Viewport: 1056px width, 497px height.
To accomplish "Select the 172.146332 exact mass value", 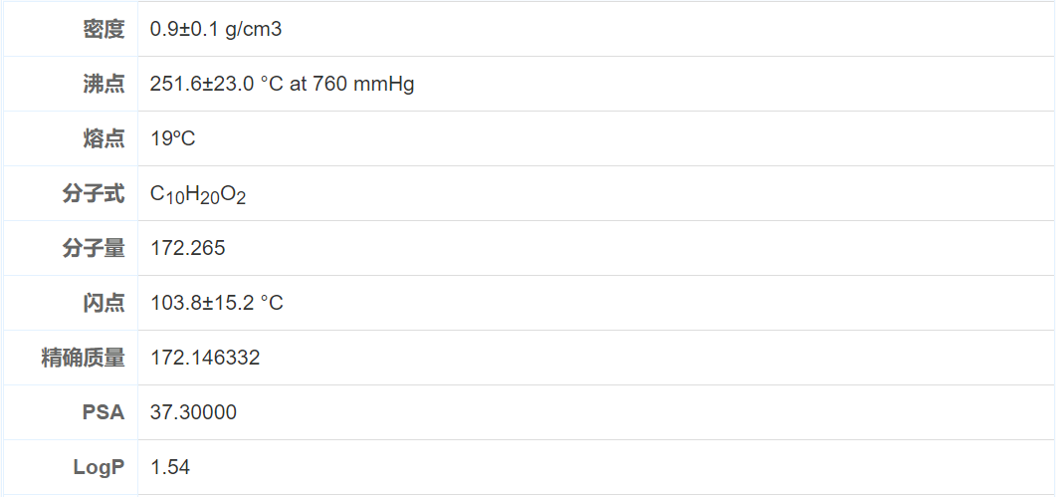I will click(205, 358).
